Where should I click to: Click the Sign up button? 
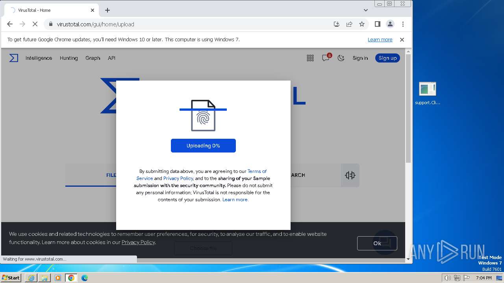[x=388, y=58]
